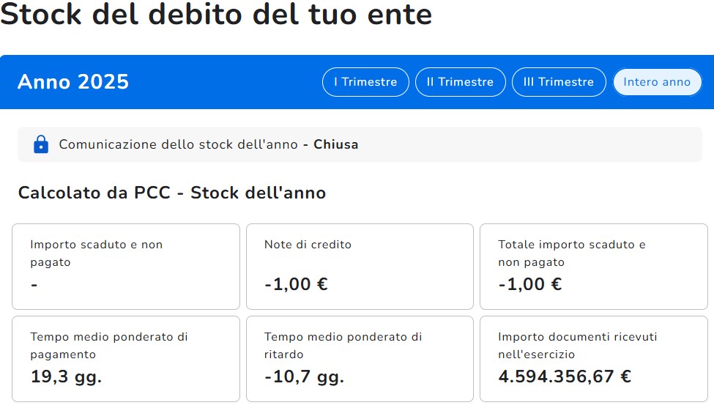Click the 'Note di credito' card label
Viewport: 714px width, 408px height.
point(308,245)
